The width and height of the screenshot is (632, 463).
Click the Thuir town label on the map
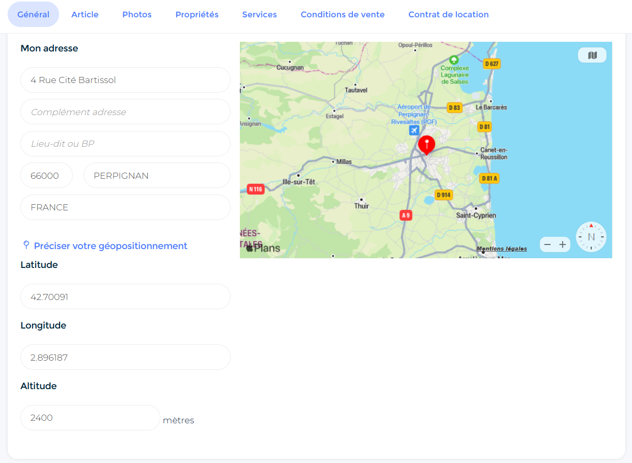click(362, 206)
